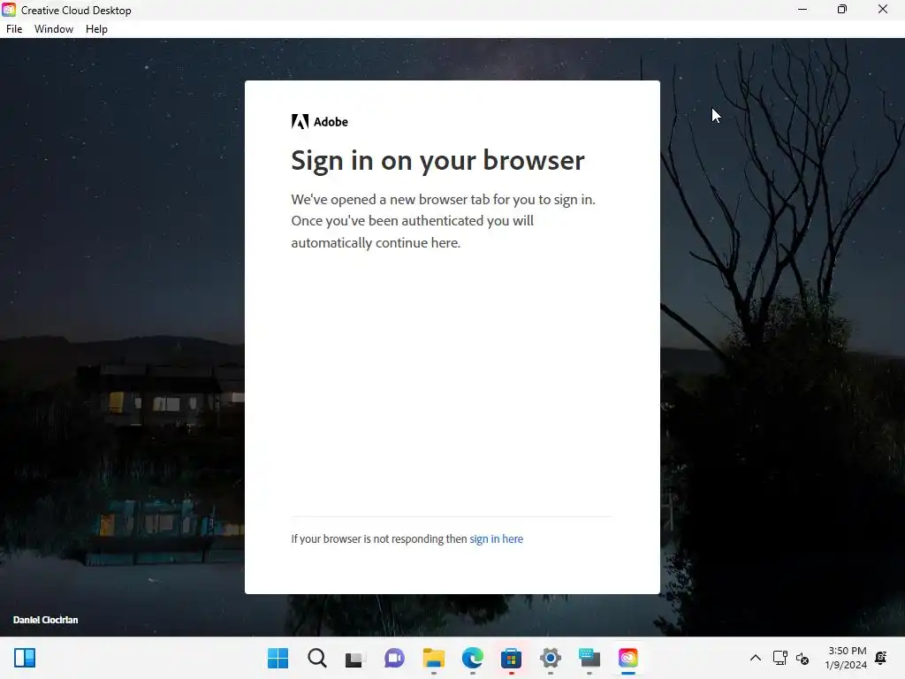Viewport: 905px width, 679px height.
Task: Open the Chat app in taskbar
Action: tap(394, 658)
